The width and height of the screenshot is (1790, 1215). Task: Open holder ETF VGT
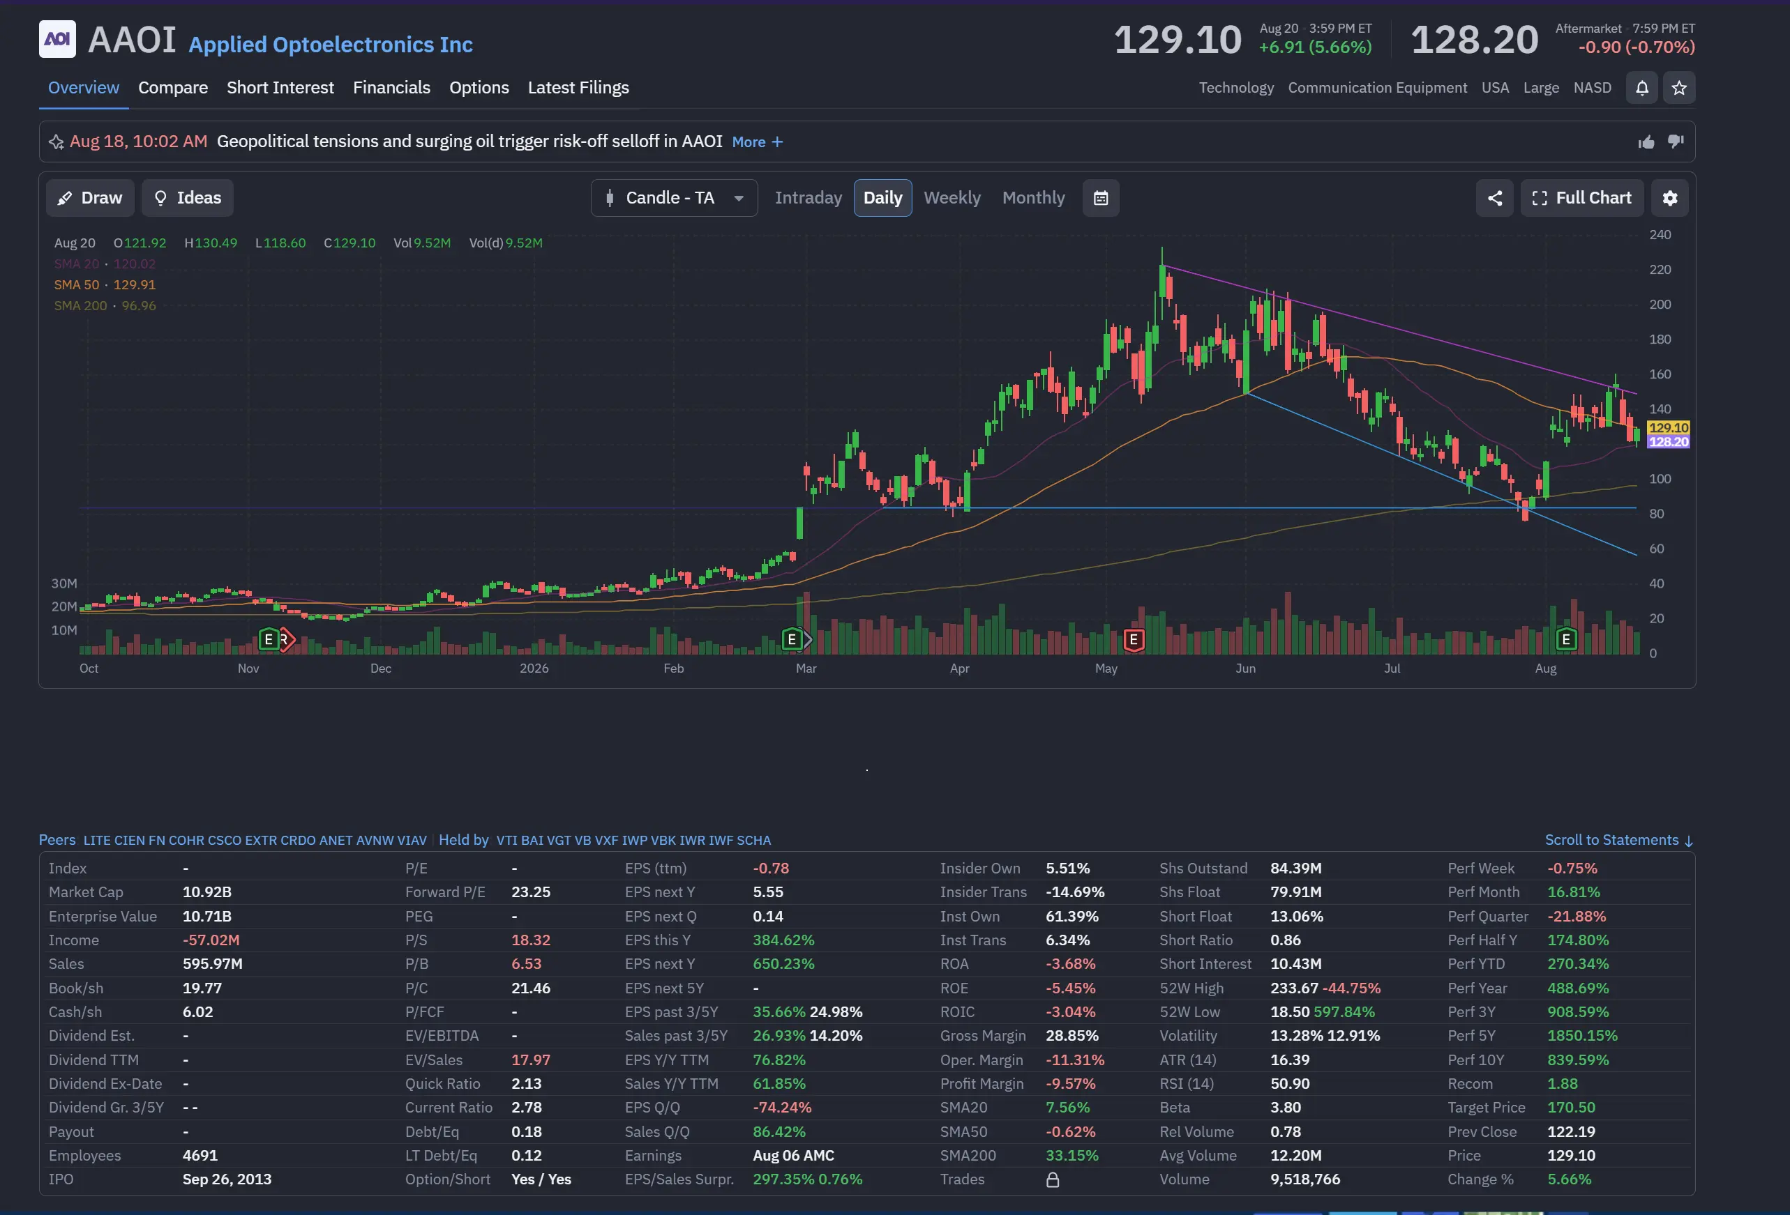pos(558,840)
